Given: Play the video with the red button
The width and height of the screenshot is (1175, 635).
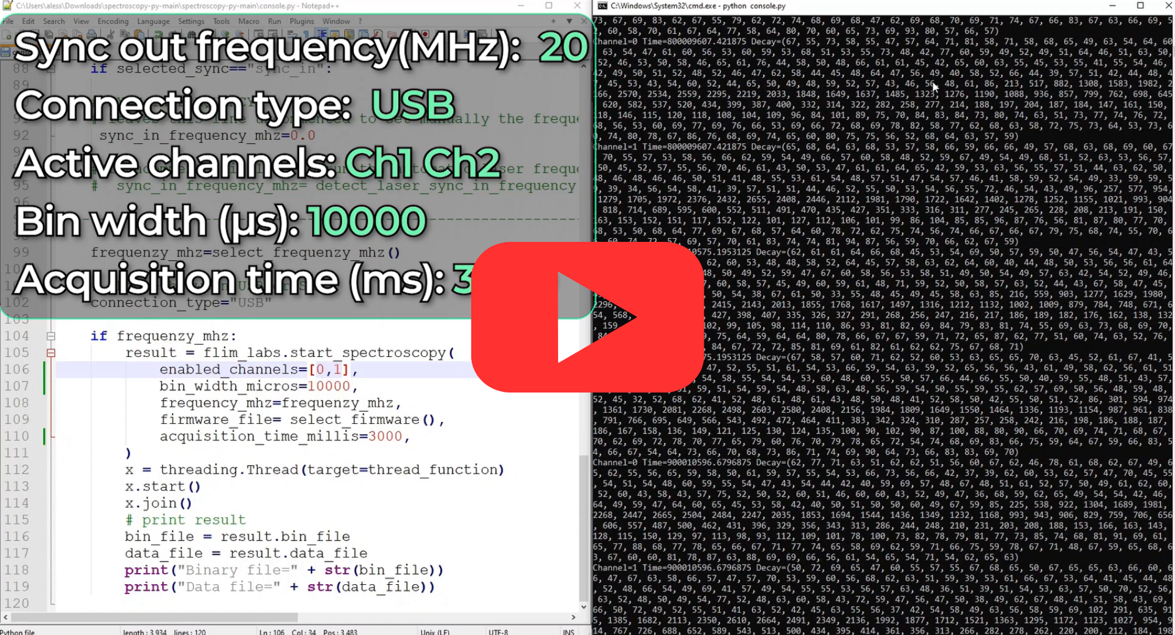Looking at the screenshot, I should [587, 317].
